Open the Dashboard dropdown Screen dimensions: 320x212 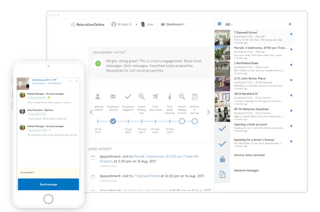[173, 24]
